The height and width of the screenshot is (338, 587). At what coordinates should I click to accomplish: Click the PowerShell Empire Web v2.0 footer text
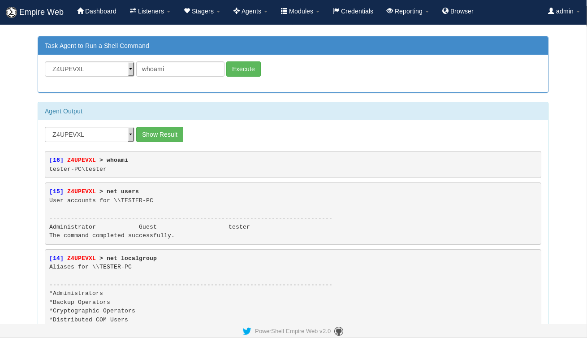293,331
